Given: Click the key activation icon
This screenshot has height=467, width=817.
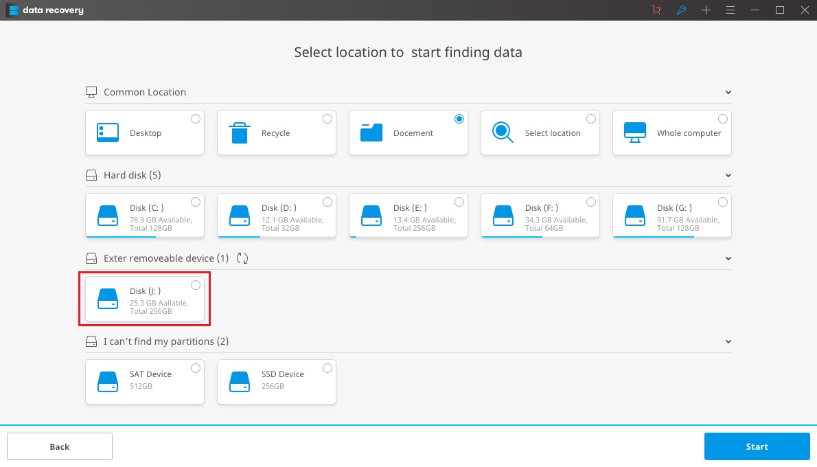Looking at the screenshot, I should click(x=681, y=10).
